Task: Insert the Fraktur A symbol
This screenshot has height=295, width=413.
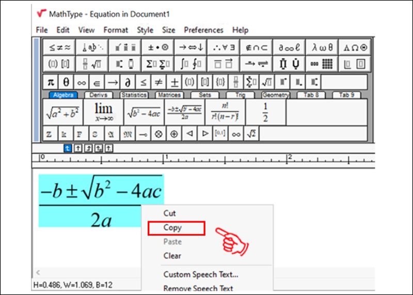Action: 111,134
